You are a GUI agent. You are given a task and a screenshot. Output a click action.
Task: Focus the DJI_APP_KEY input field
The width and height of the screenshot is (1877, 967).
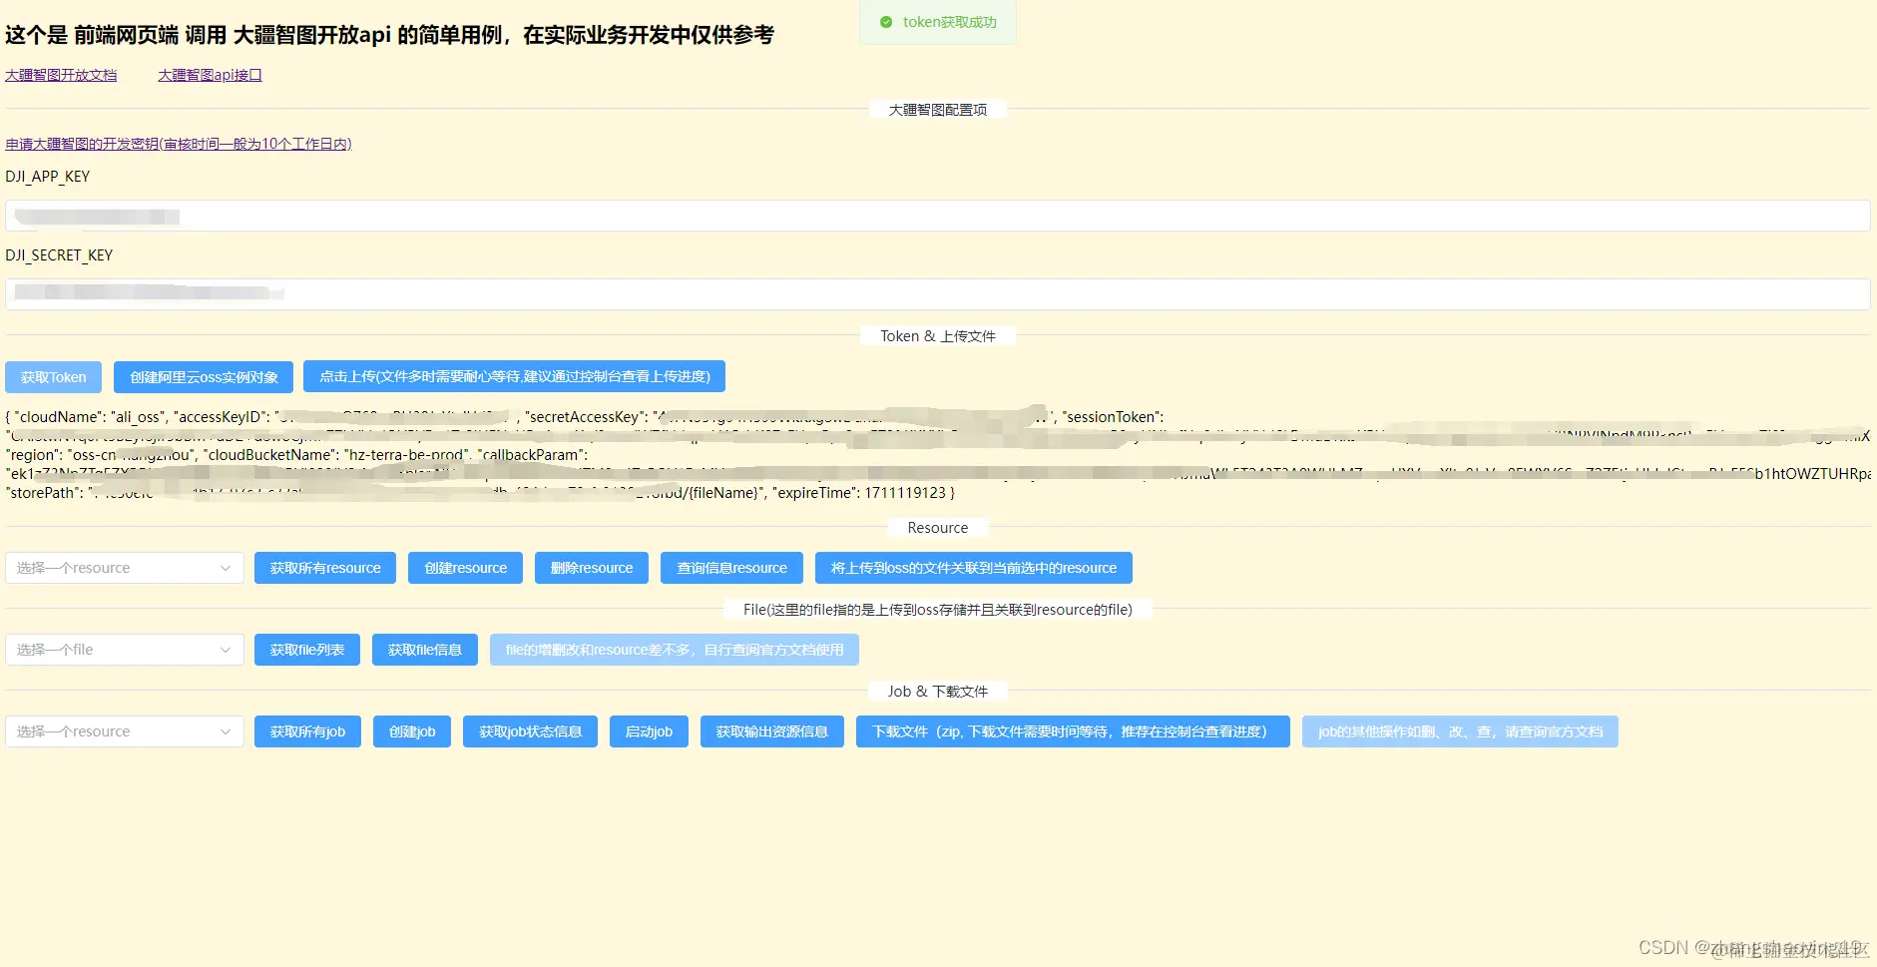coord(937,216)
